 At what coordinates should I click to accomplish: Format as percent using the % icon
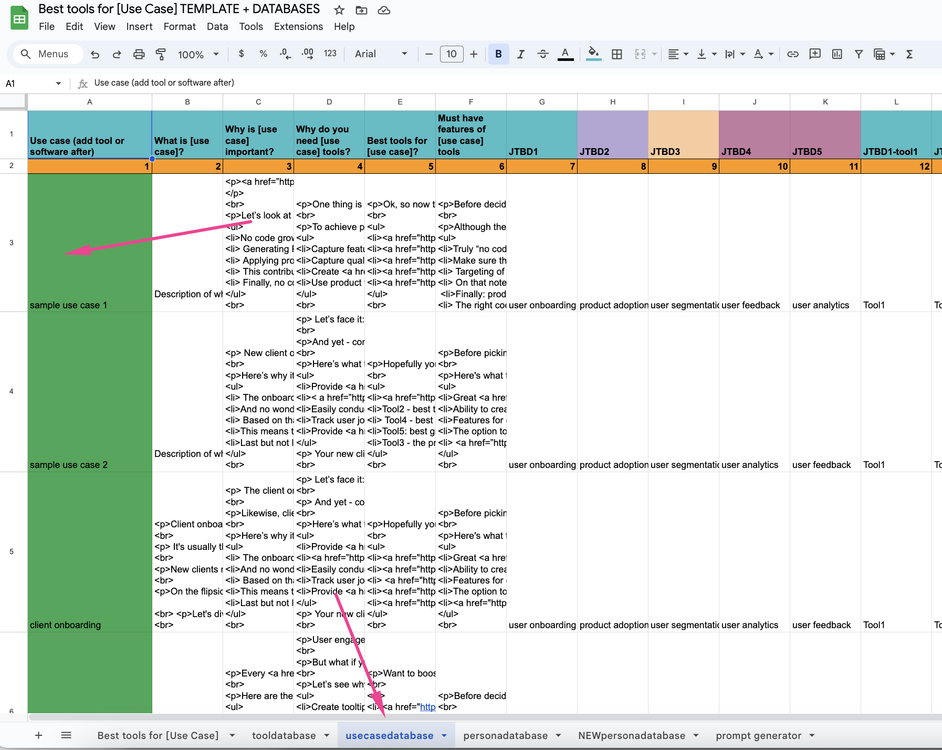(263, 54)
